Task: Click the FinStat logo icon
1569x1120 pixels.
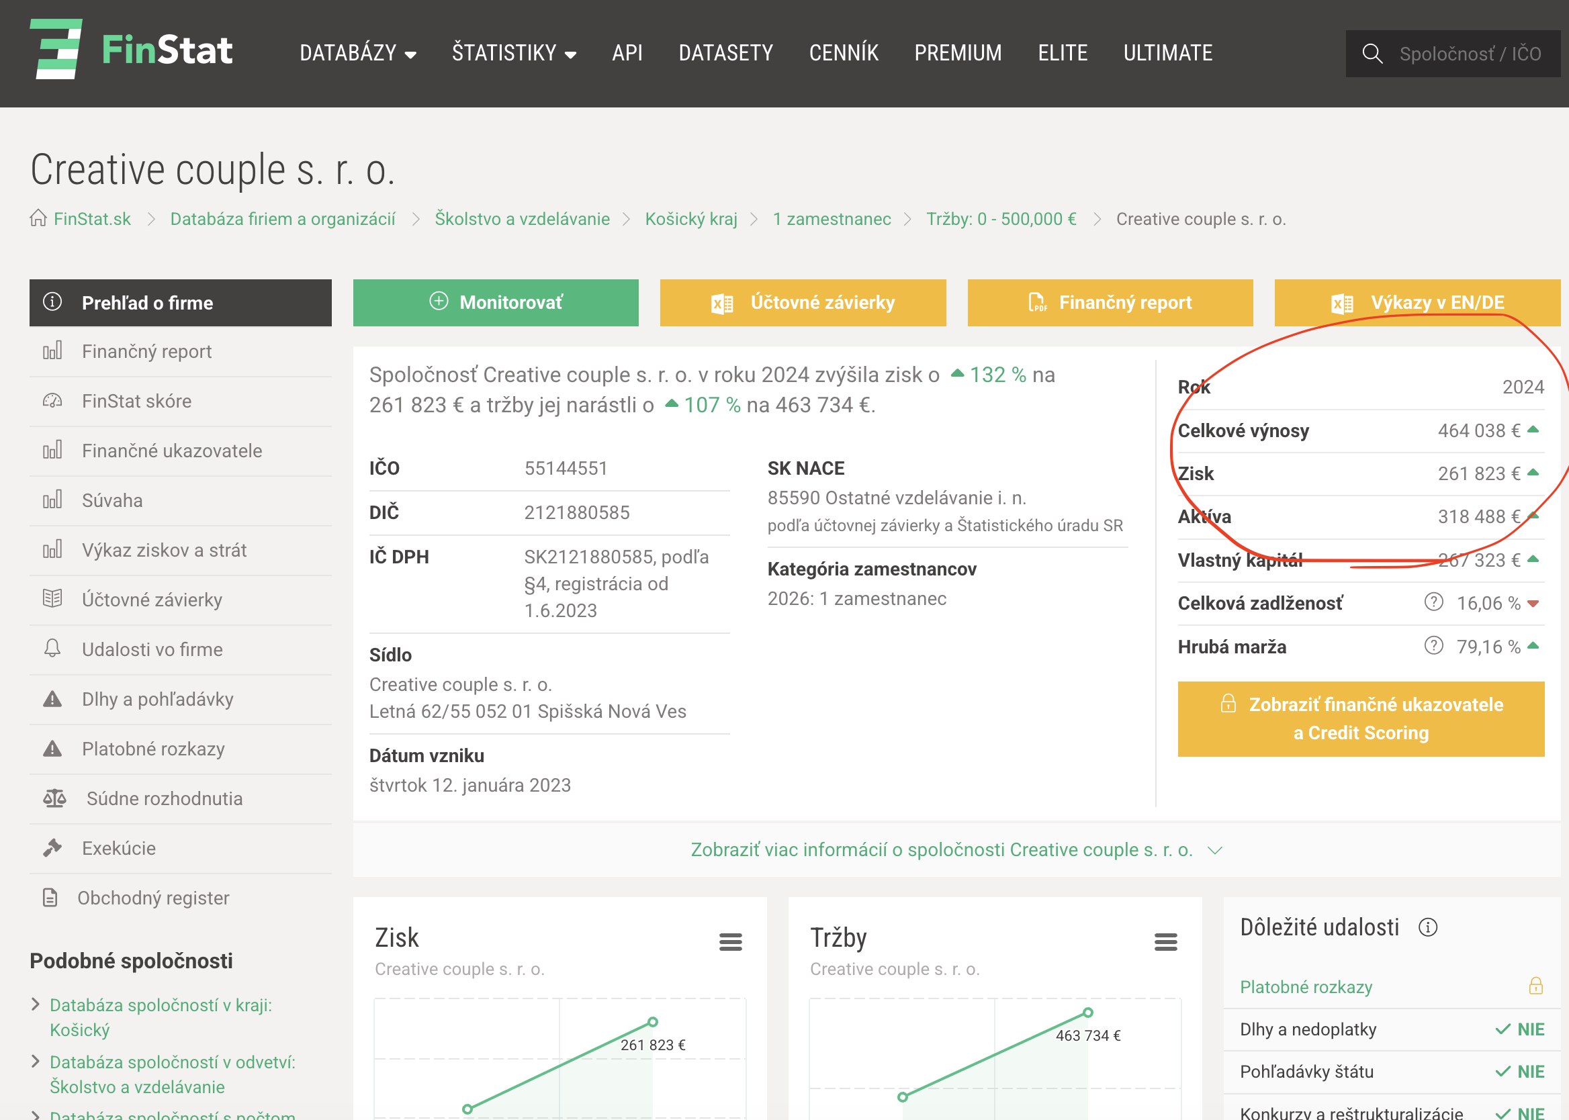Action: (56, 49)
